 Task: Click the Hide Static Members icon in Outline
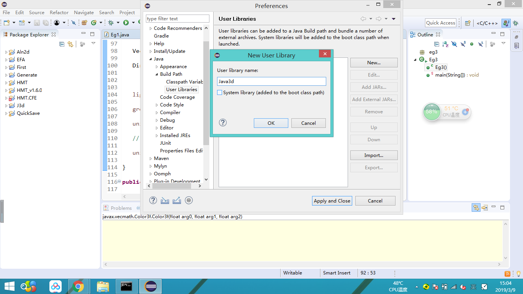tap(463, 44)
